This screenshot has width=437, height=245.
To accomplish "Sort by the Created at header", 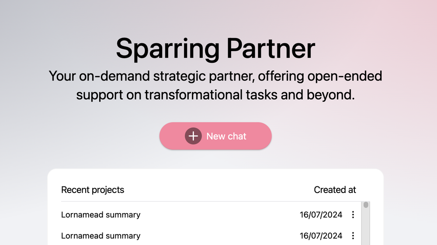I will tap(335, 190).
